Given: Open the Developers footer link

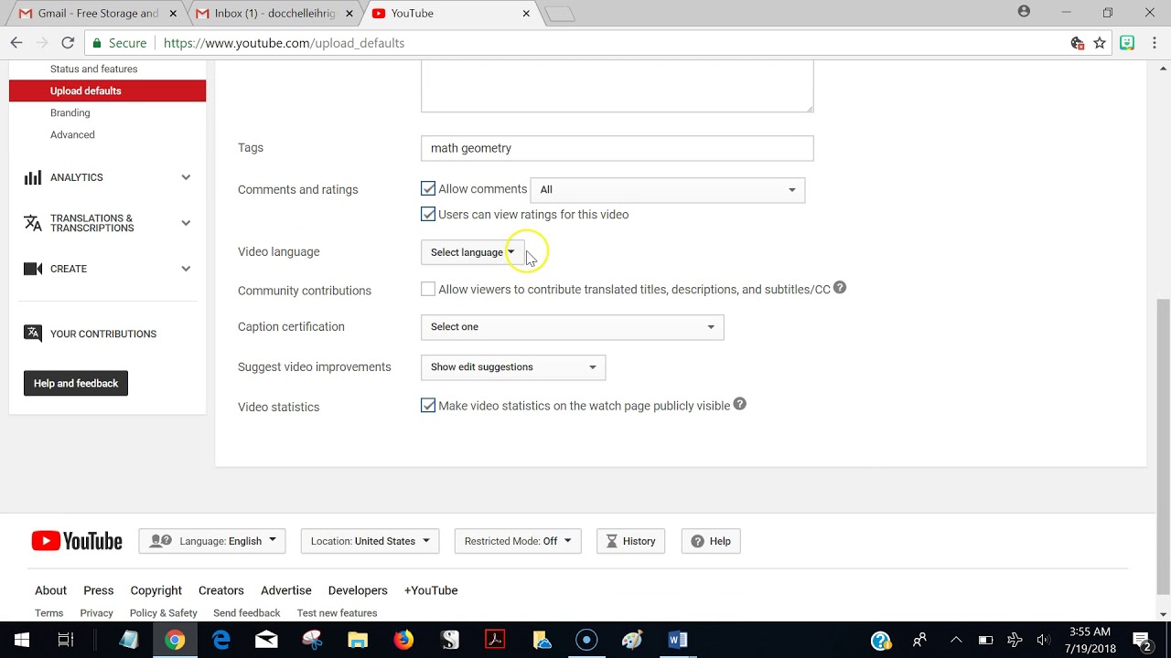Looking at the screenshot, I should point(358,590).
